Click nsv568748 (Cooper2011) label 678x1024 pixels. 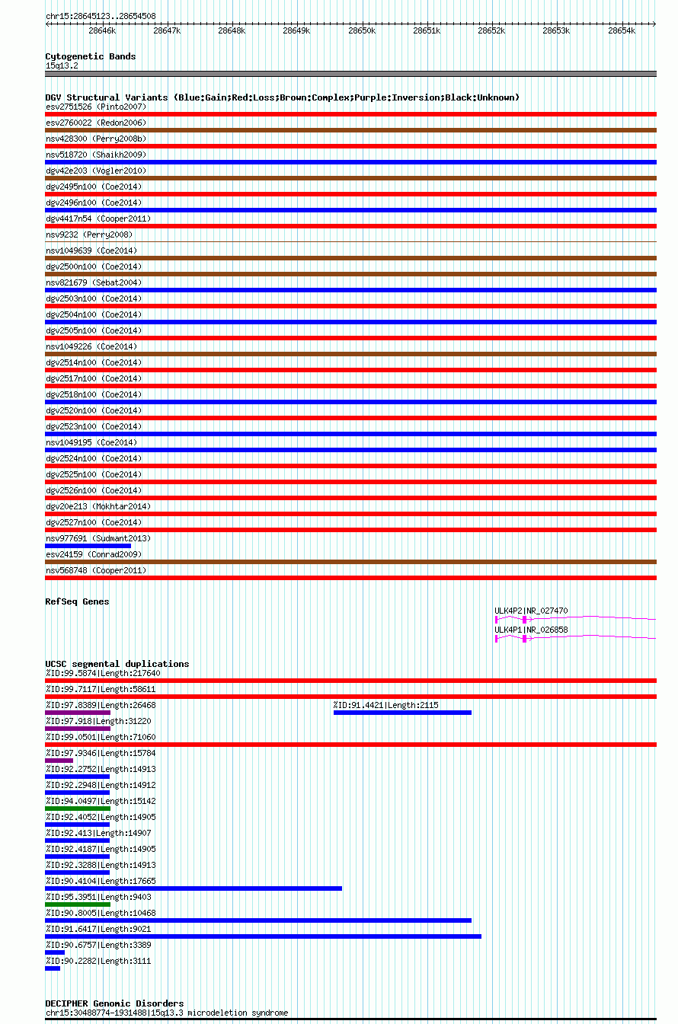(96, 570)
